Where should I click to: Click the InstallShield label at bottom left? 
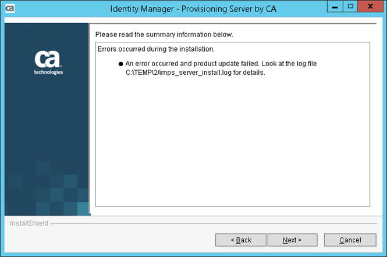[x=29, y=223]
